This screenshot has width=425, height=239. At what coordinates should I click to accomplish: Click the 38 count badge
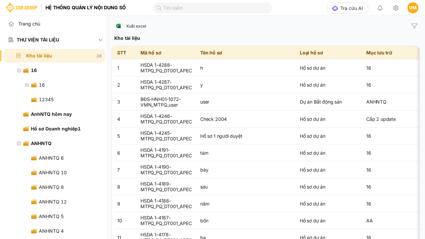pos(99,56)
